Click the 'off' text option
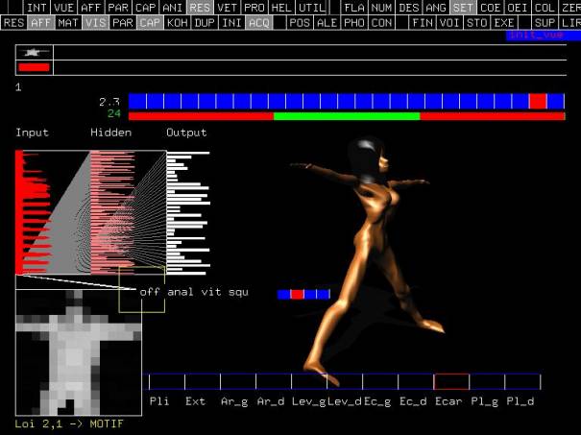Screen dimensions: 581x435 [150, 292]
